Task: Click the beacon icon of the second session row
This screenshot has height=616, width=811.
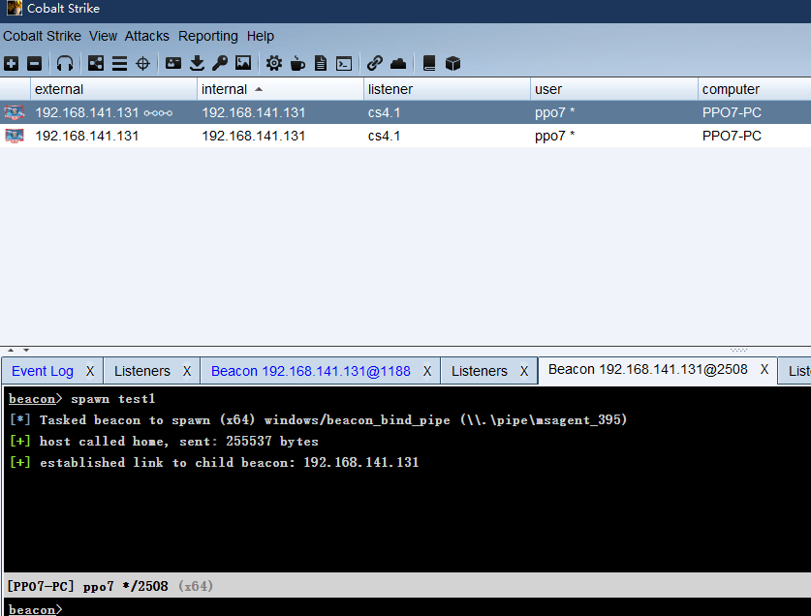Action: click(15, 136)
